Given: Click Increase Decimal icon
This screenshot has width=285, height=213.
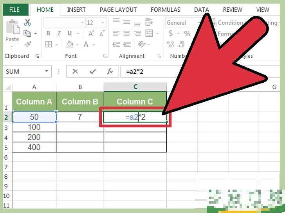Looking at the screenshot, I should point(170,44).
